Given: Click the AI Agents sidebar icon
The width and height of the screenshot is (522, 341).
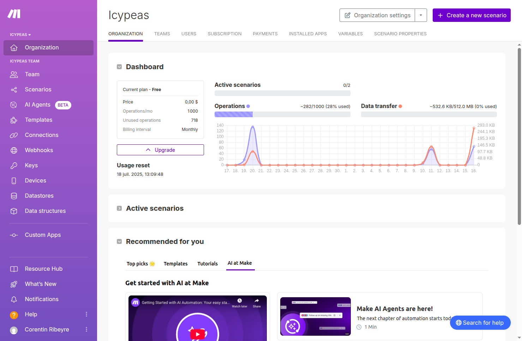Looking at the screenshot, I should [14, 105].
